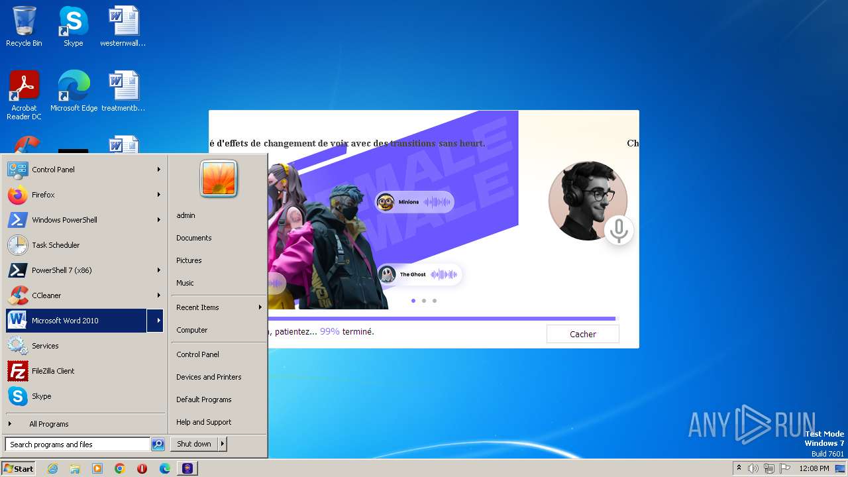Click the Shut down button

(194, 444)
